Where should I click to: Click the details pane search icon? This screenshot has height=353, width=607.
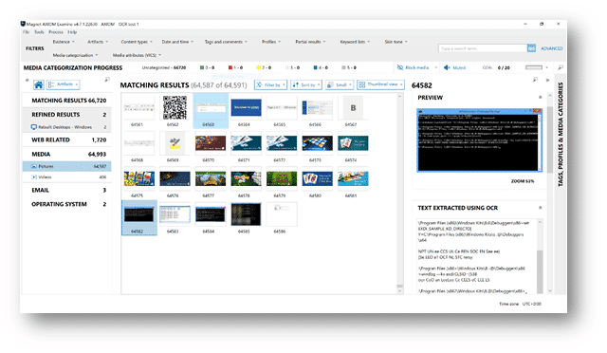pyautogui.click(x=535, y=80)
